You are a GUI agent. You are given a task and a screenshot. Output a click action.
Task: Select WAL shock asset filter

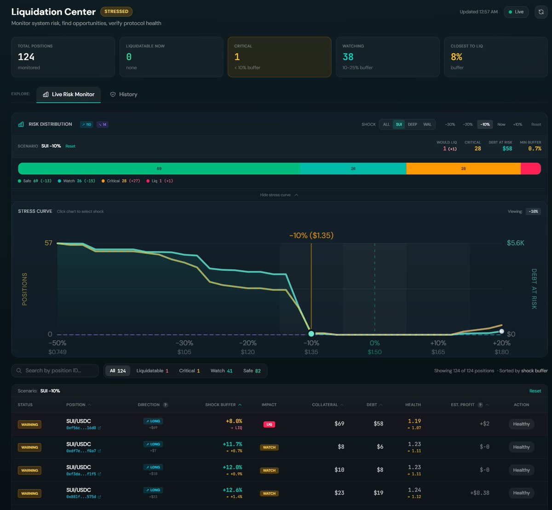(x=427, y=124)
